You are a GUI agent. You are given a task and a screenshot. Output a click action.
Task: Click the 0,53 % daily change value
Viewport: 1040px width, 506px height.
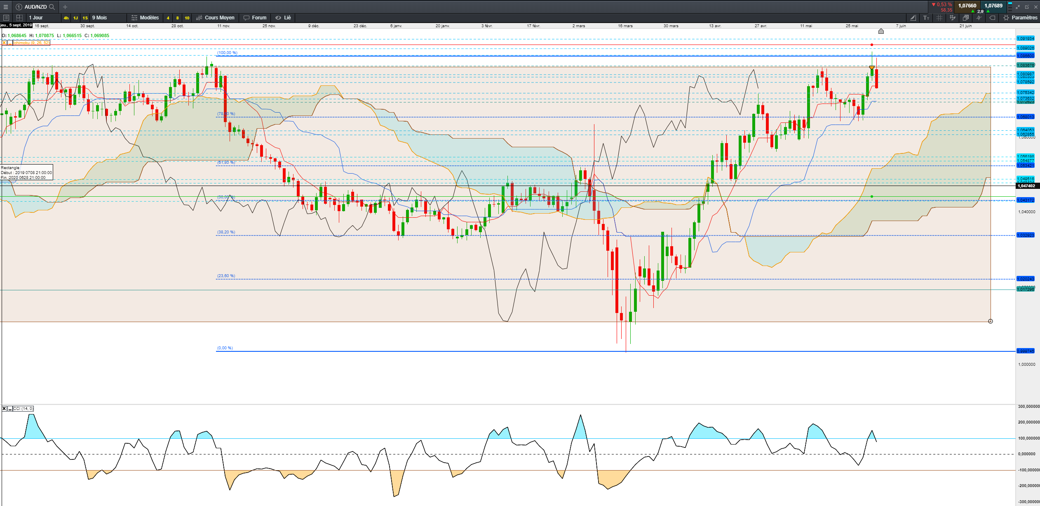pyautogui.click(x=944, y=5)
